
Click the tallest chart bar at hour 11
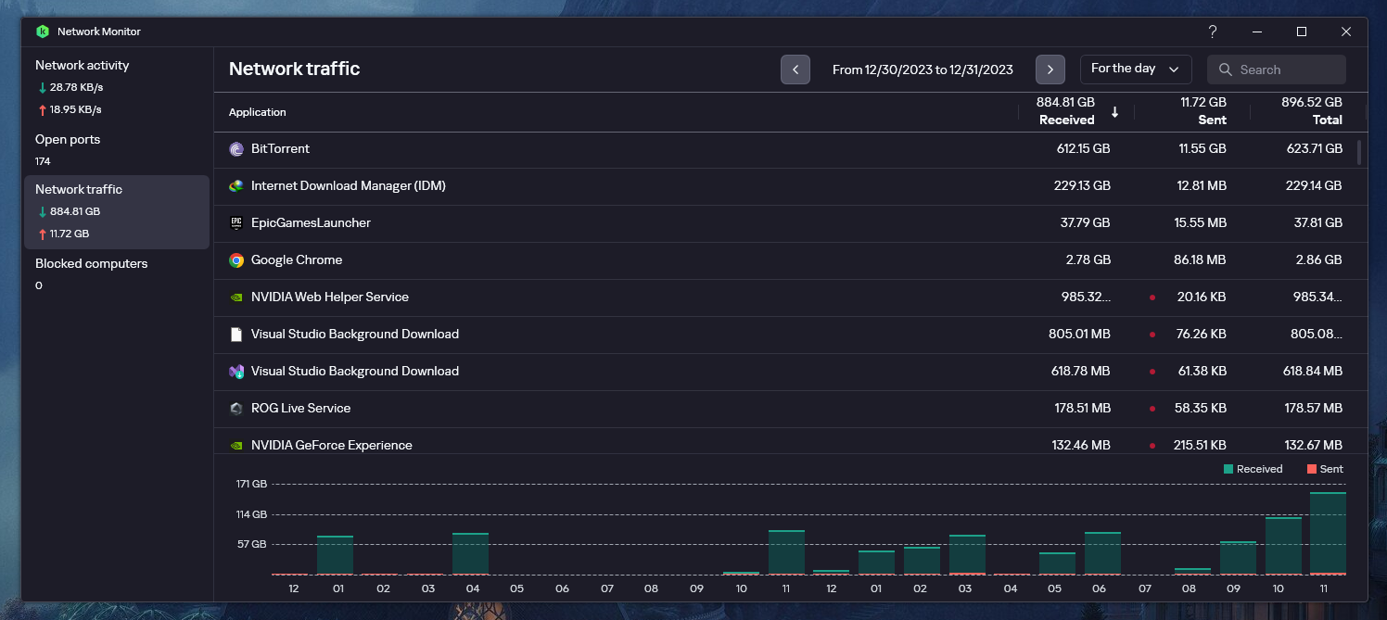(1328, 533)
